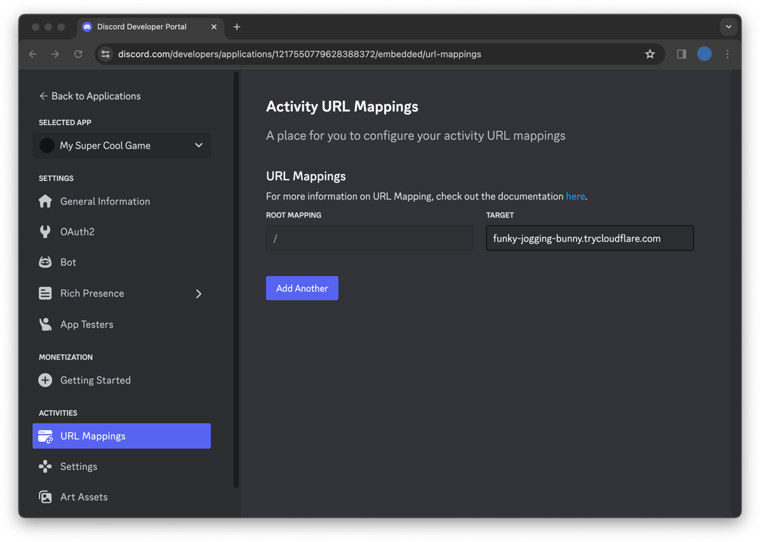Viewport: 760px width, 542px height.
Task: Open Chrome three-dot menu
Action: (727, 54)
